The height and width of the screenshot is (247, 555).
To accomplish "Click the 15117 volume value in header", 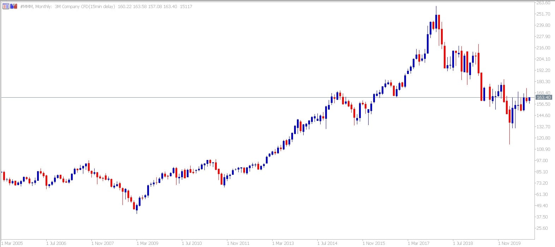I will 186,7.
